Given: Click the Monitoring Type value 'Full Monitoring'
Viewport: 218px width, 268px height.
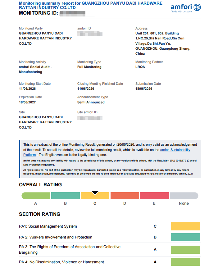Looking at the screenshot, I should [89, 67].
